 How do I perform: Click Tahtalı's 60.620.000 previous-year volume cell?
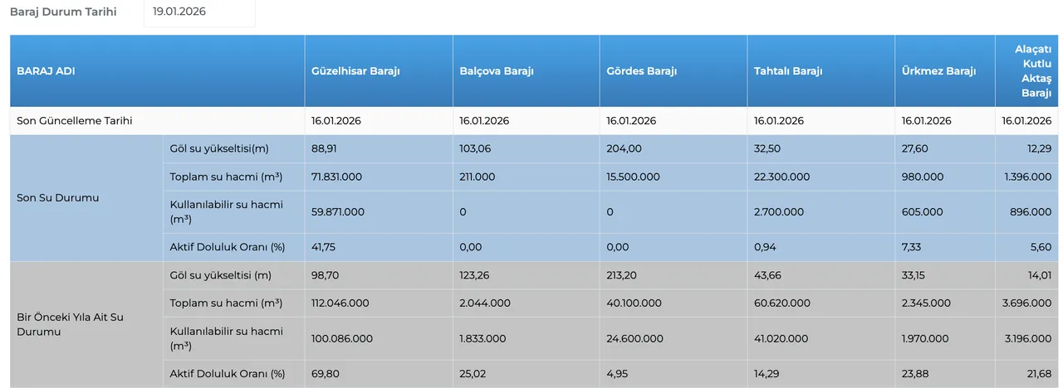(781, 303)
